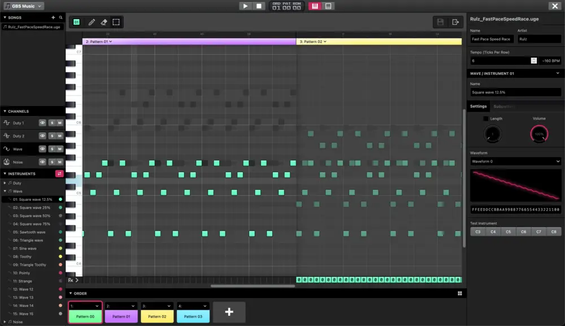
Task: Click the waveform editor graph
Action: (516, 186)
